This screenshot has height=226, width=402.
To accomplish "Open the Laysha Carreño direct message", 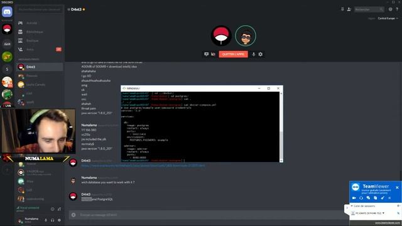I will 40,85.
